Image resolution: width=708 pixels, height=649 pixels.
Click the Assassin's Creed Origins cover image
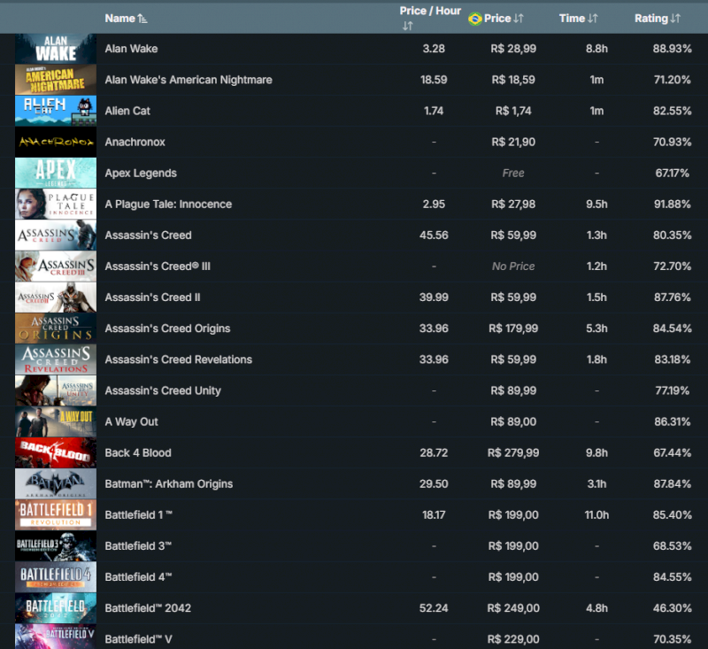pyautogui.click(x=56, y=328)
